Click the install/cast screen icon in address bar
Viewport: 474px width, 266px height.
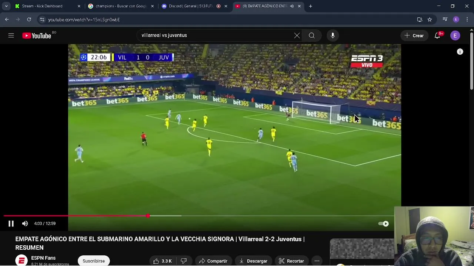[x=420, y=19]
